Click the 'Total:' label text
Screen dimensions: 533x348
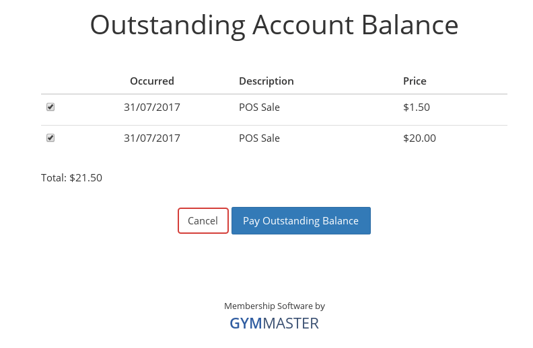pos(54,178)
